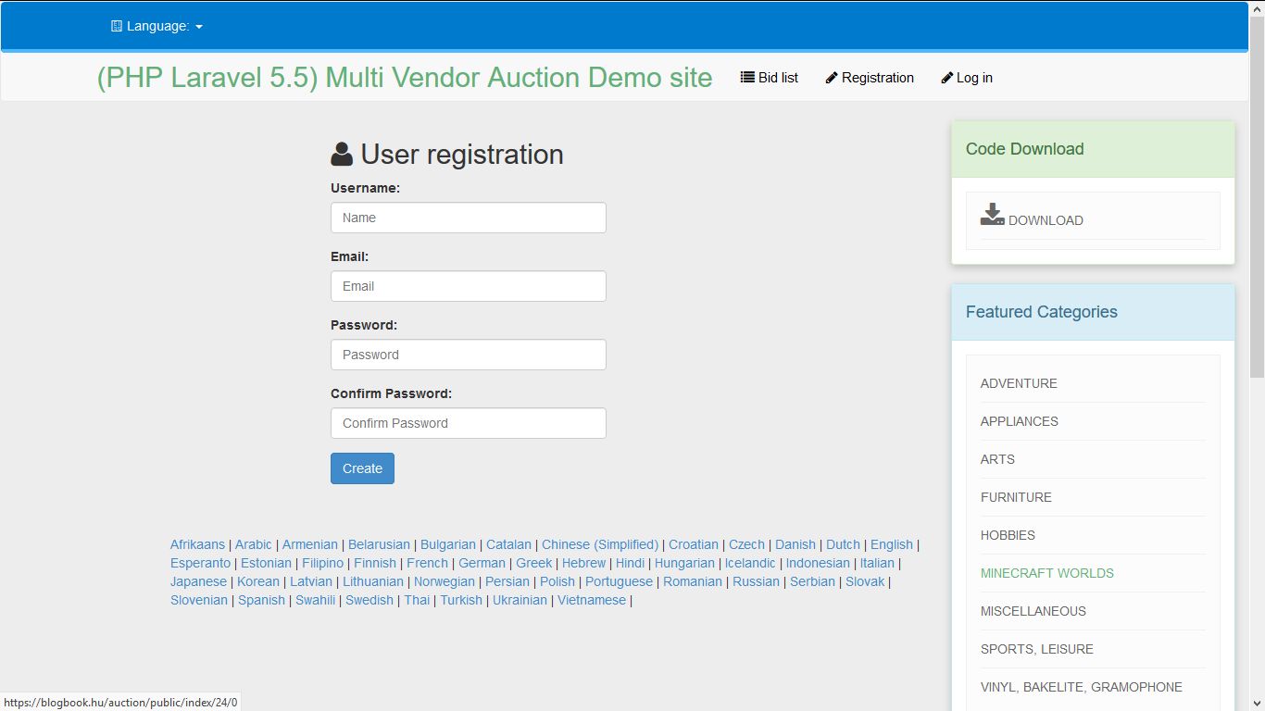Switch language to Portuguese
This screenshot has height=711, width=1265.
point(620,581)
